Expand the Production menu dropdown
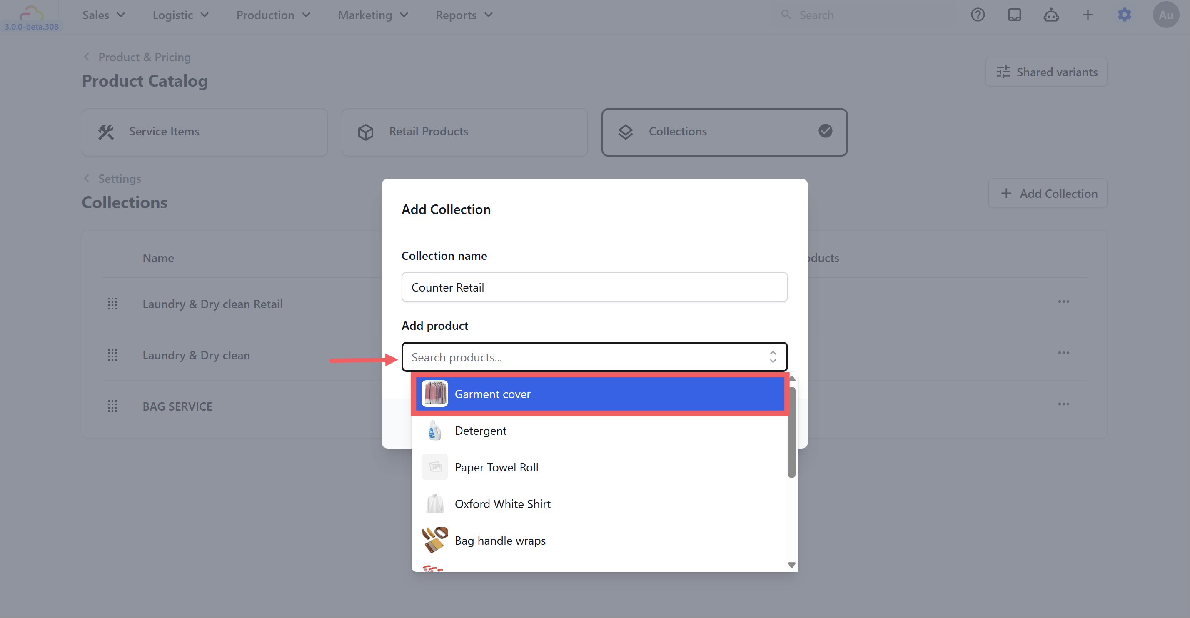The image size is (1190, 618). (273, 15)
